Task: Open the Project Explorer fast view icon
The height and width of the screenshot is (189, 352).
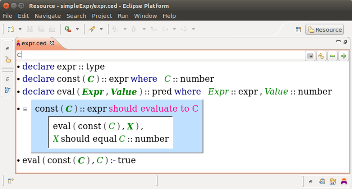Action: click(x=7, y=59)
